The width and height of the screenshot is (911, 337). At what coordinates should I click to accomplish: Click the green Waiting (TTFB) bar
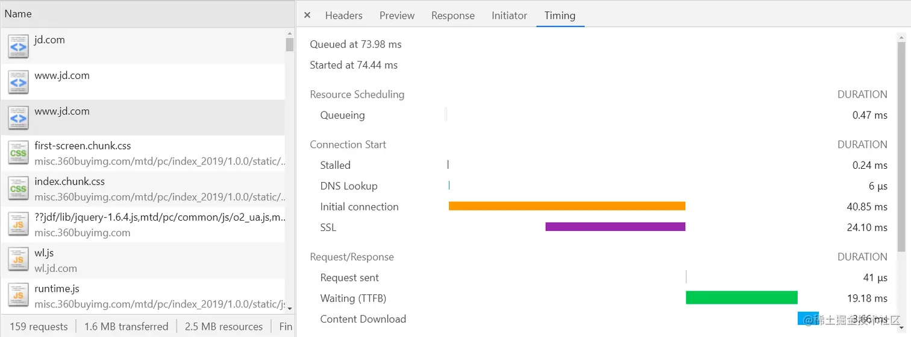pyautogui.click(x=741, y=298)
